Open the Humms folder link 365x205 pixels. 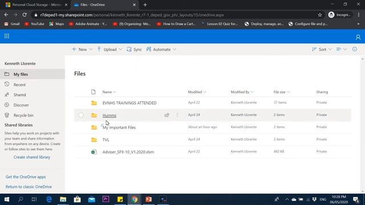(x=109, y=115)
